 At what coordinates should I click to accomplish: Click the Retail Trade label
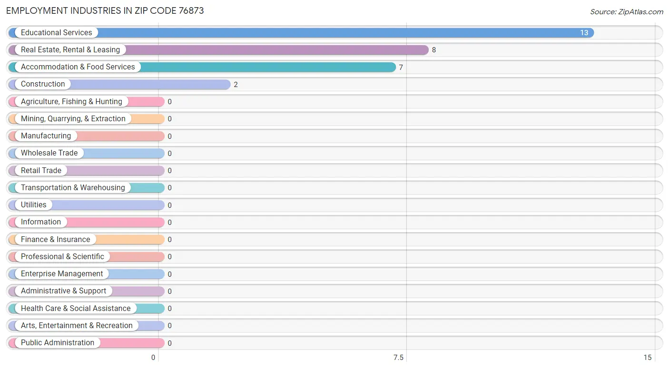point(41,171)
